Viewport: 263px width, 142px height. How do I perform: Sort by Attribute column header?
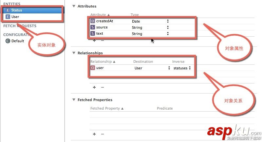[100, 15]
